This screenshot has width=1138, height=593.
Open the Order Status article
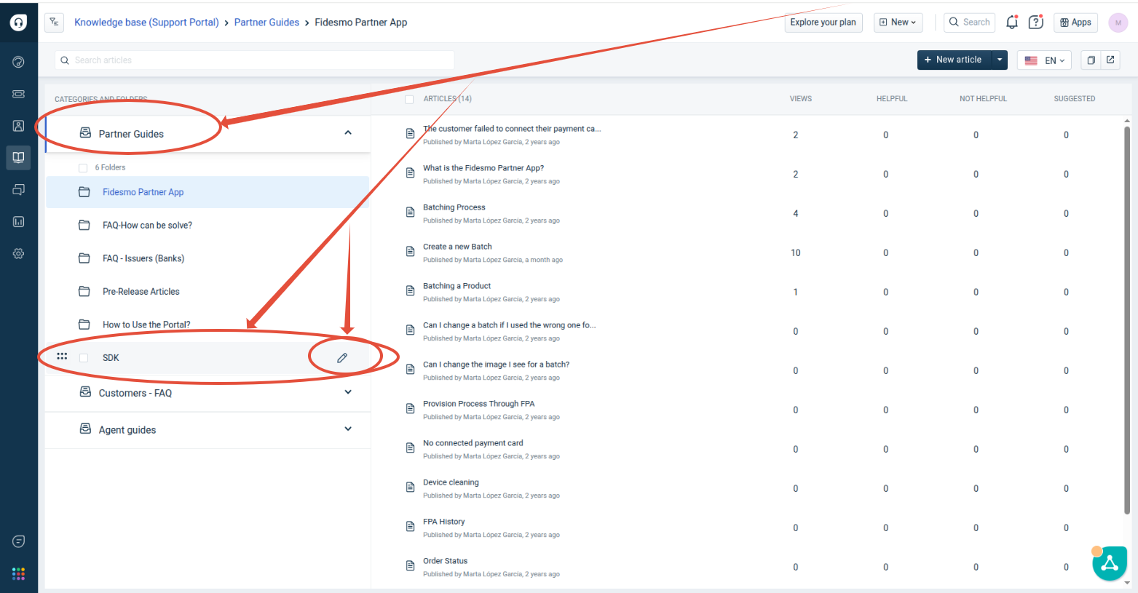coord(445,561)
